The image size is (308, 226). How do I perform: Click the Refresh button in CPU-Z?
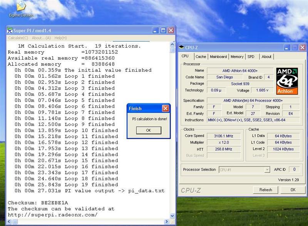266,190
